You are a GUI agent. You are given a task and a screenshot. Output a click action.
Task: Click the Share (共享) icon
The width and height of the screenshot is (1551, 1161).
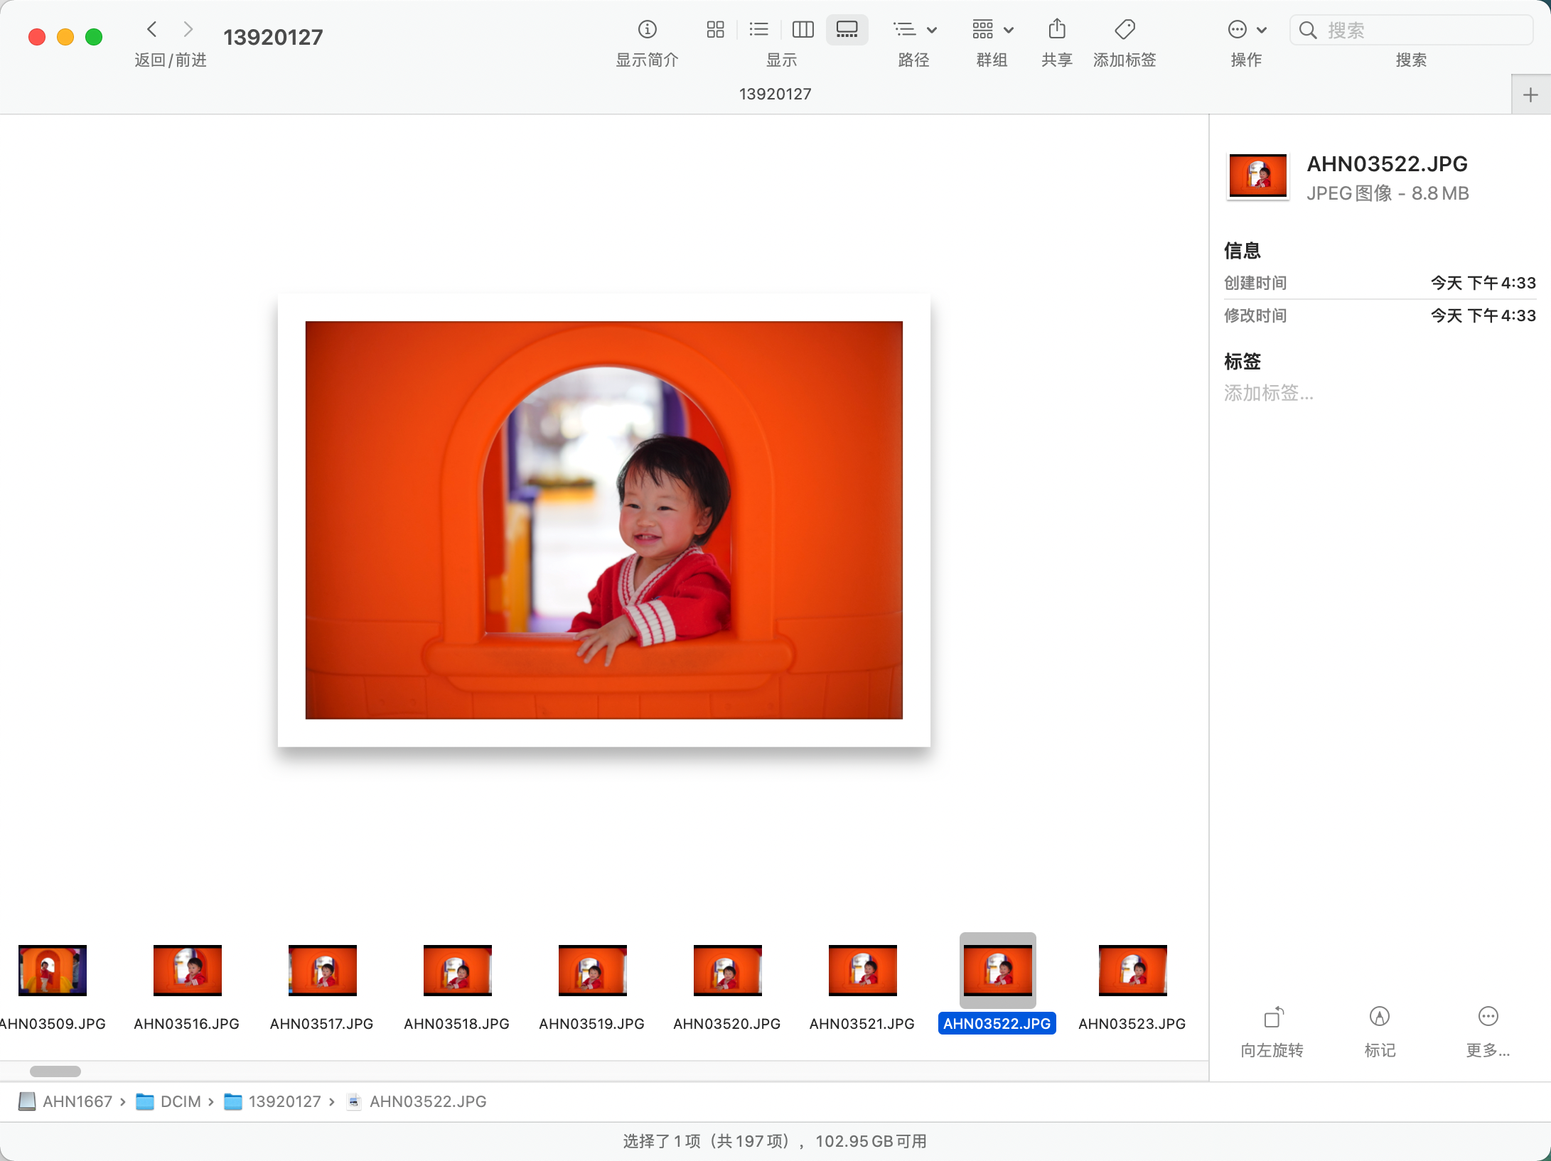[x=1057, y=30]
